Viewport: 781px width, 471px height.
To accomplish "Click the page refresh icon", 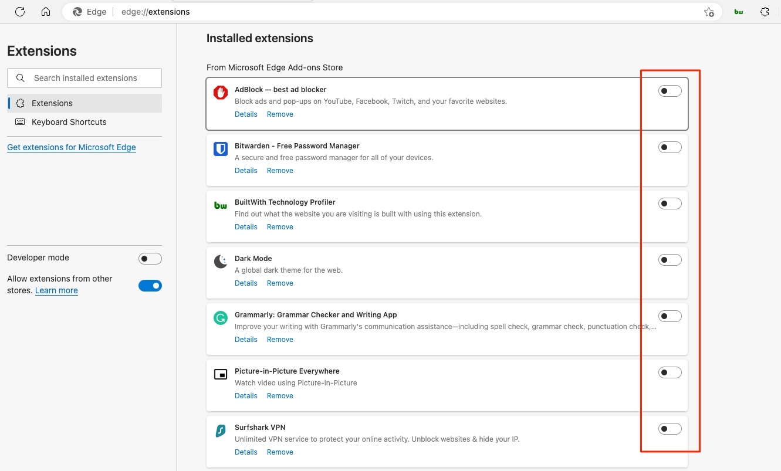I will [20, 11].
